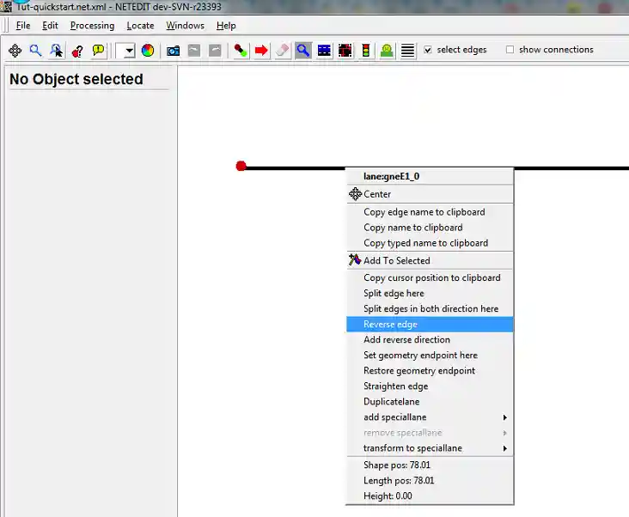The image size is (629, 517).
Task: Click the greyed-out undo icon
Action: pos(194,51)
